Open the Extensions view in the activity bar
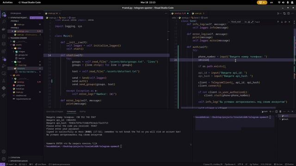Image resolution: width=296 pixels, height=166 pixels. coord(4,51)
